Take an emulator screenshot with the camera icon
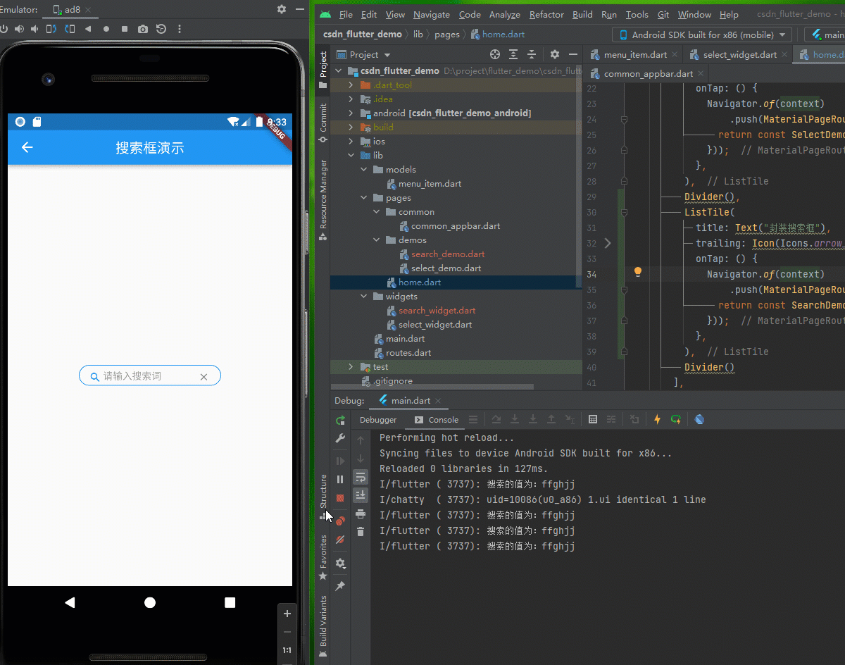845x665 pixels. (143, 29)
